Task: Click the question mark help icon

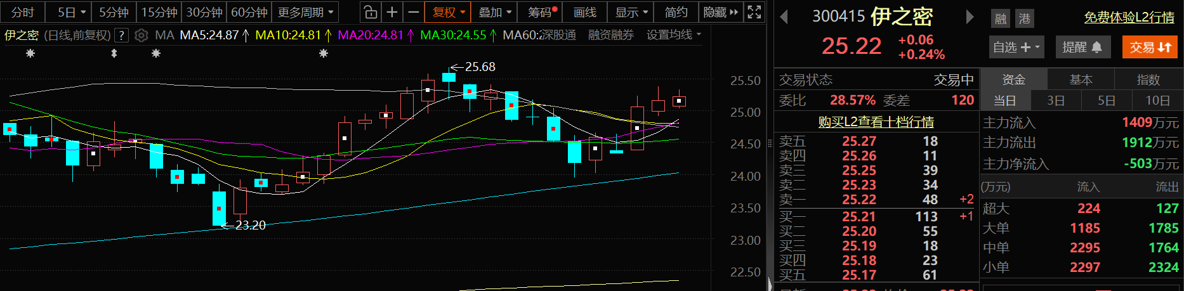Action: click(x=121, y=36)
